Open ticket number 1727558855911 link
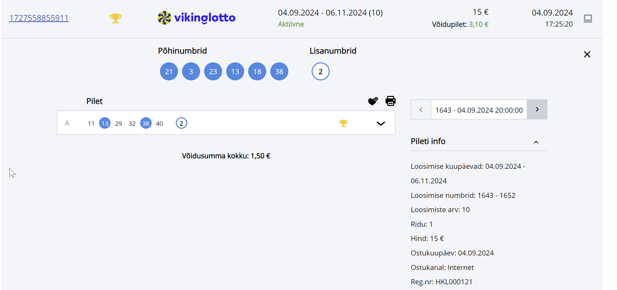Screen dimensions: 617x290 point(39,18)
